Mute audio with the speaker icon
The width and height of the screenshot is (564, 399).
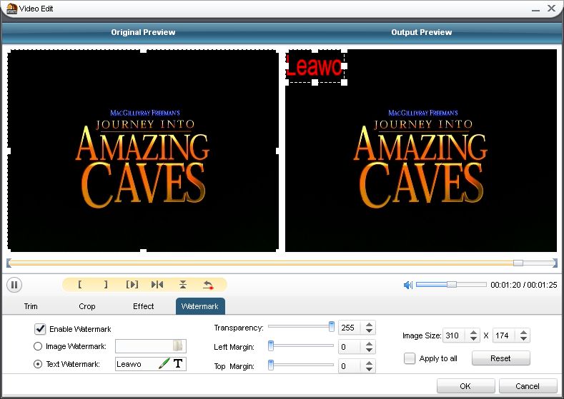coord(408,286)
